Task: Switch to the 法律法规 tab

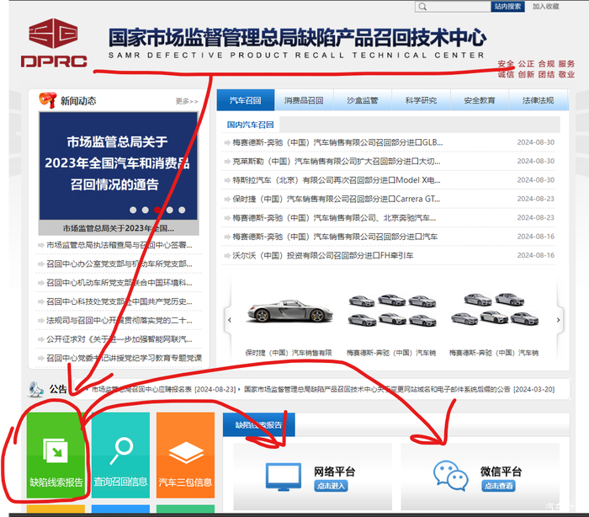Action: coord(538,100)
